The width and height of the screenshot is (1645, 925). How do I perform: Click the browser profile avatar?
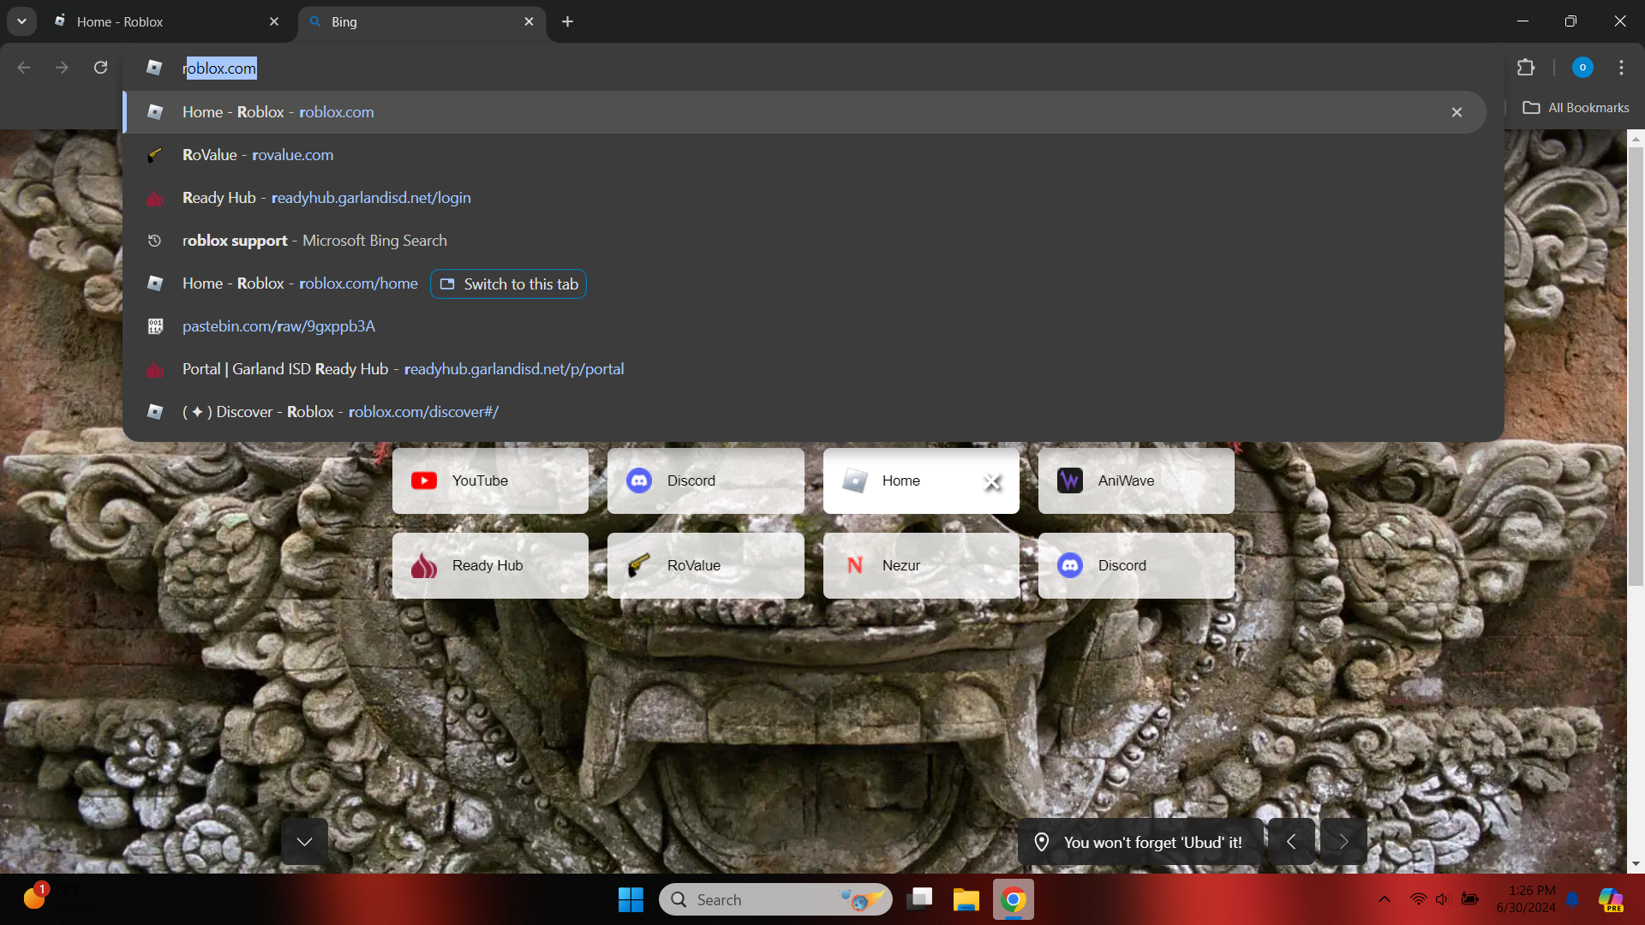[1582, 68]
